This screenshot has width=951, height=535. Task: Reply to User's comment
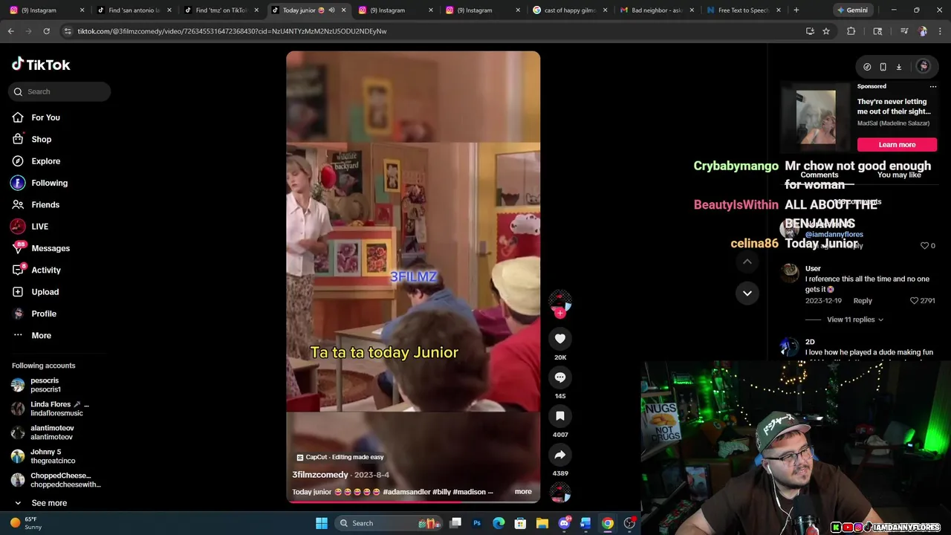click(863, 301)
